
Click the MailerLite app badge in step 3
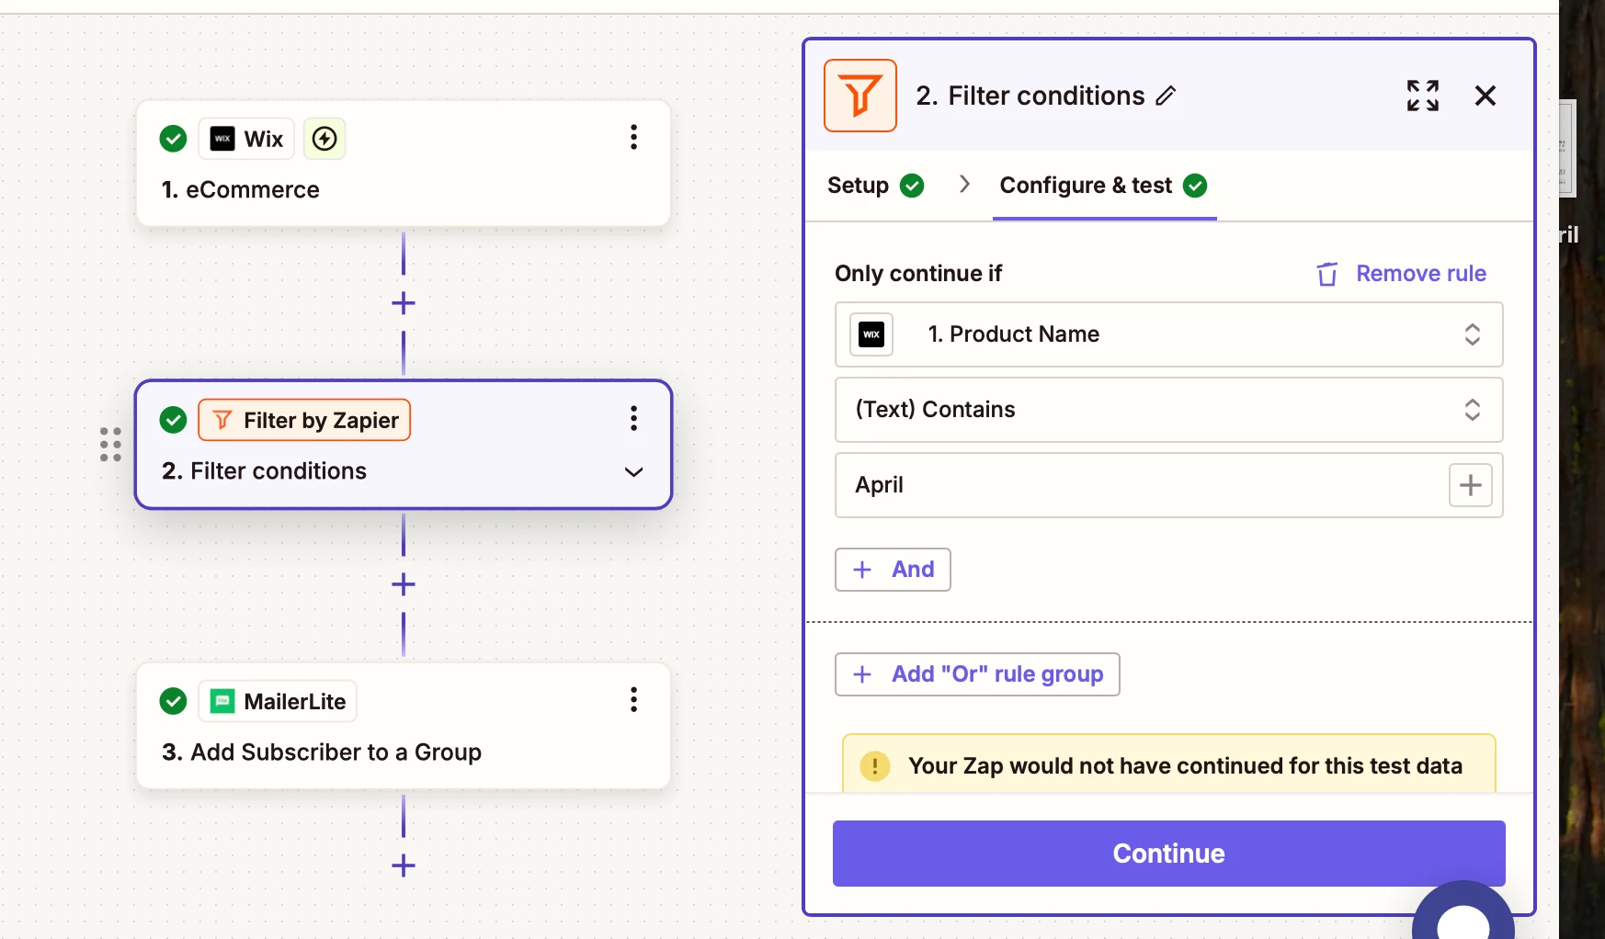click(278, 701)
